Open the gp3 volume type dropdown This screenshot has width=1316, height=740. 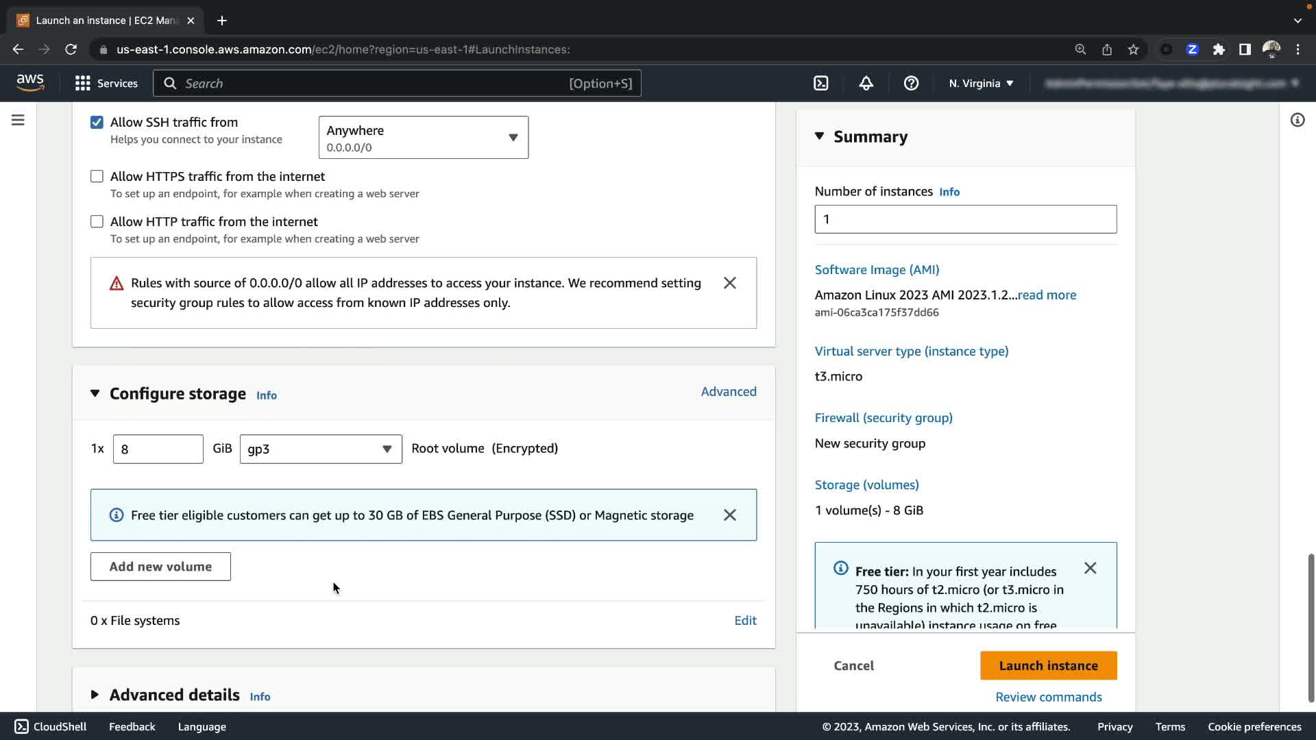(x=320, y=449)
